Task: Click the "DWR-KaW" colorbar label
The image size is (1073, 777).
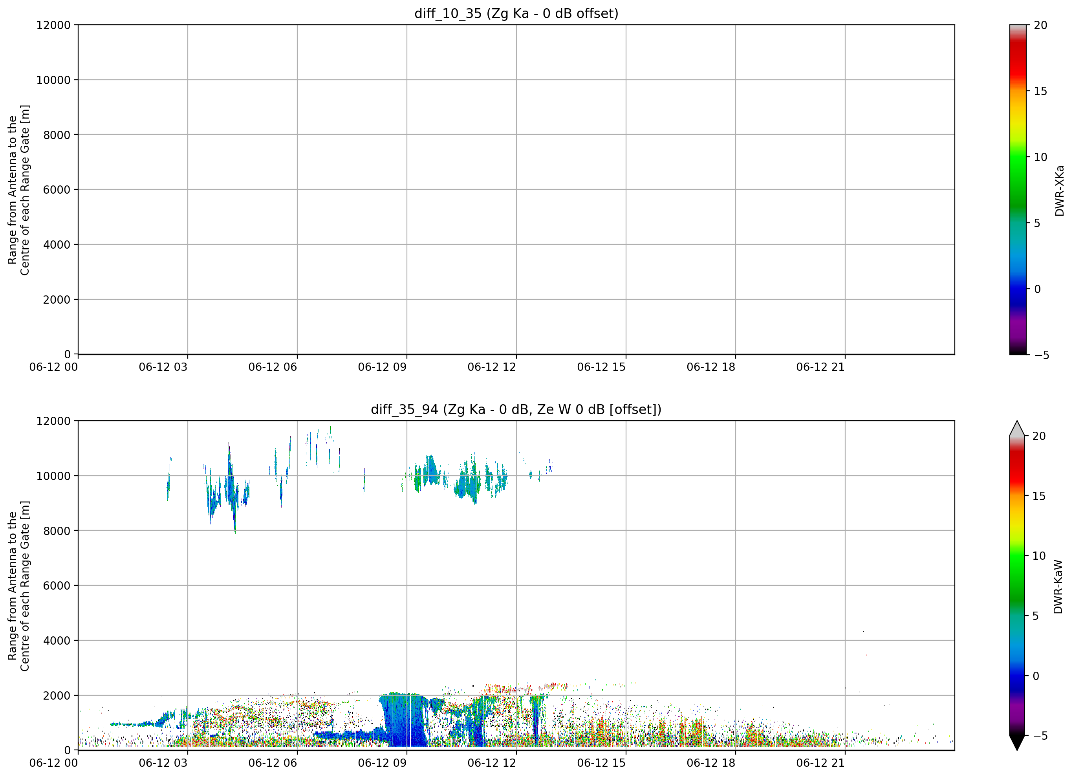Action: [x=1058, y=587]
